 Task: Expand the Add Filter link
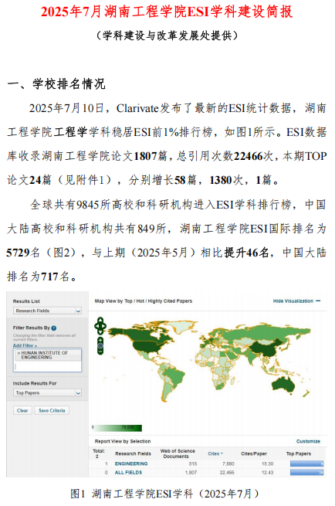(x=25, y=345)
